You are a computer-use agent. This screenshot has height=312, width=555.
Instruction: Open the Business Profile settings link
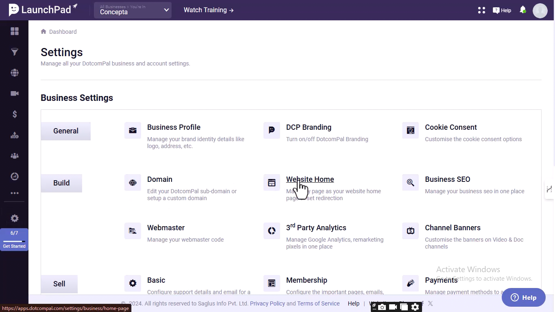pos(174,127)
